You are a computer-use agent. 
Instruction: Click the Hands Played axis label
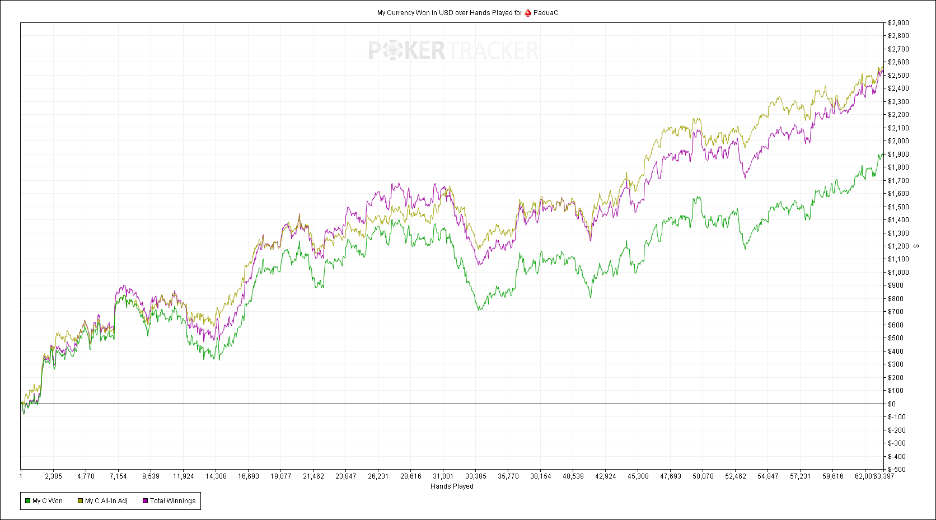[x=452, y=486]
